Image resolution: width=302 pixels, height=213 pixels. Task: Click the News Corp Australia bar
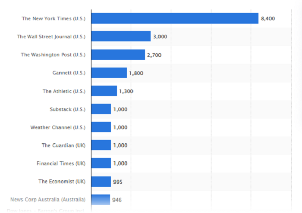point(101,199)
